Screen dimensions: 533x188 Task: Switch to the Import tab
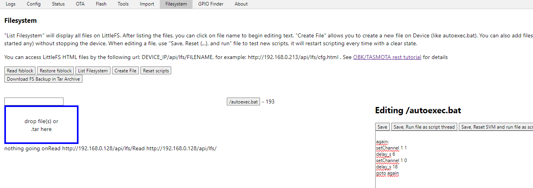(x=147, y=4)
